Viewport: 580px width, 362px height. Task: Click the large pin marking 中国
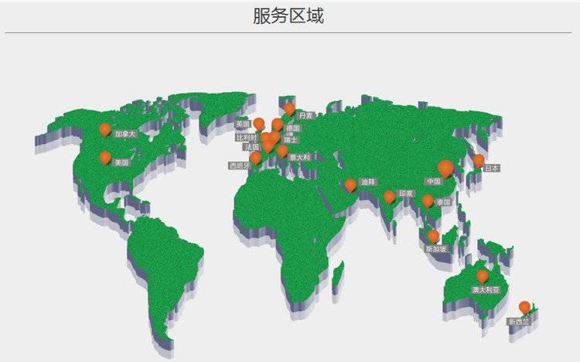(445, 167)
